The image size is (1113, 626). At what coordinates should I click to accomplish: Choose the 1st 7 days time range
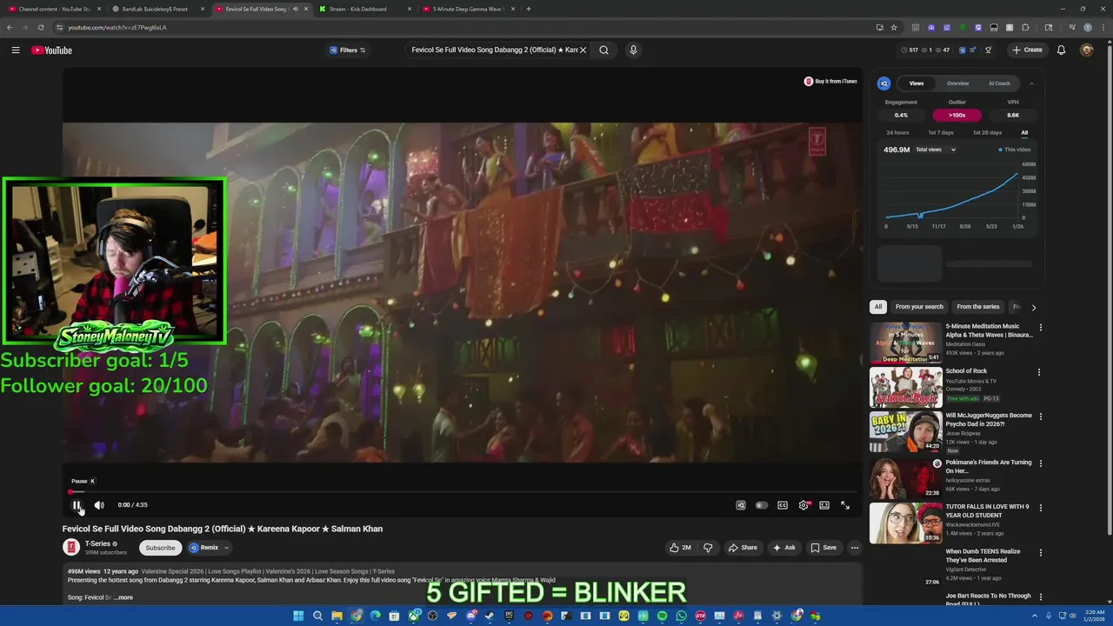941,132
